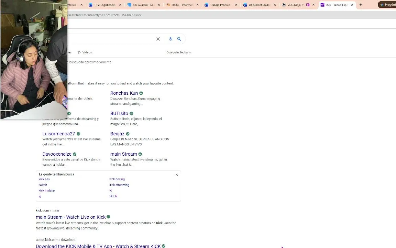Viewport: 396px width, 248px height.
Task: Search related term 'kick boxing'
Action: 117,179
